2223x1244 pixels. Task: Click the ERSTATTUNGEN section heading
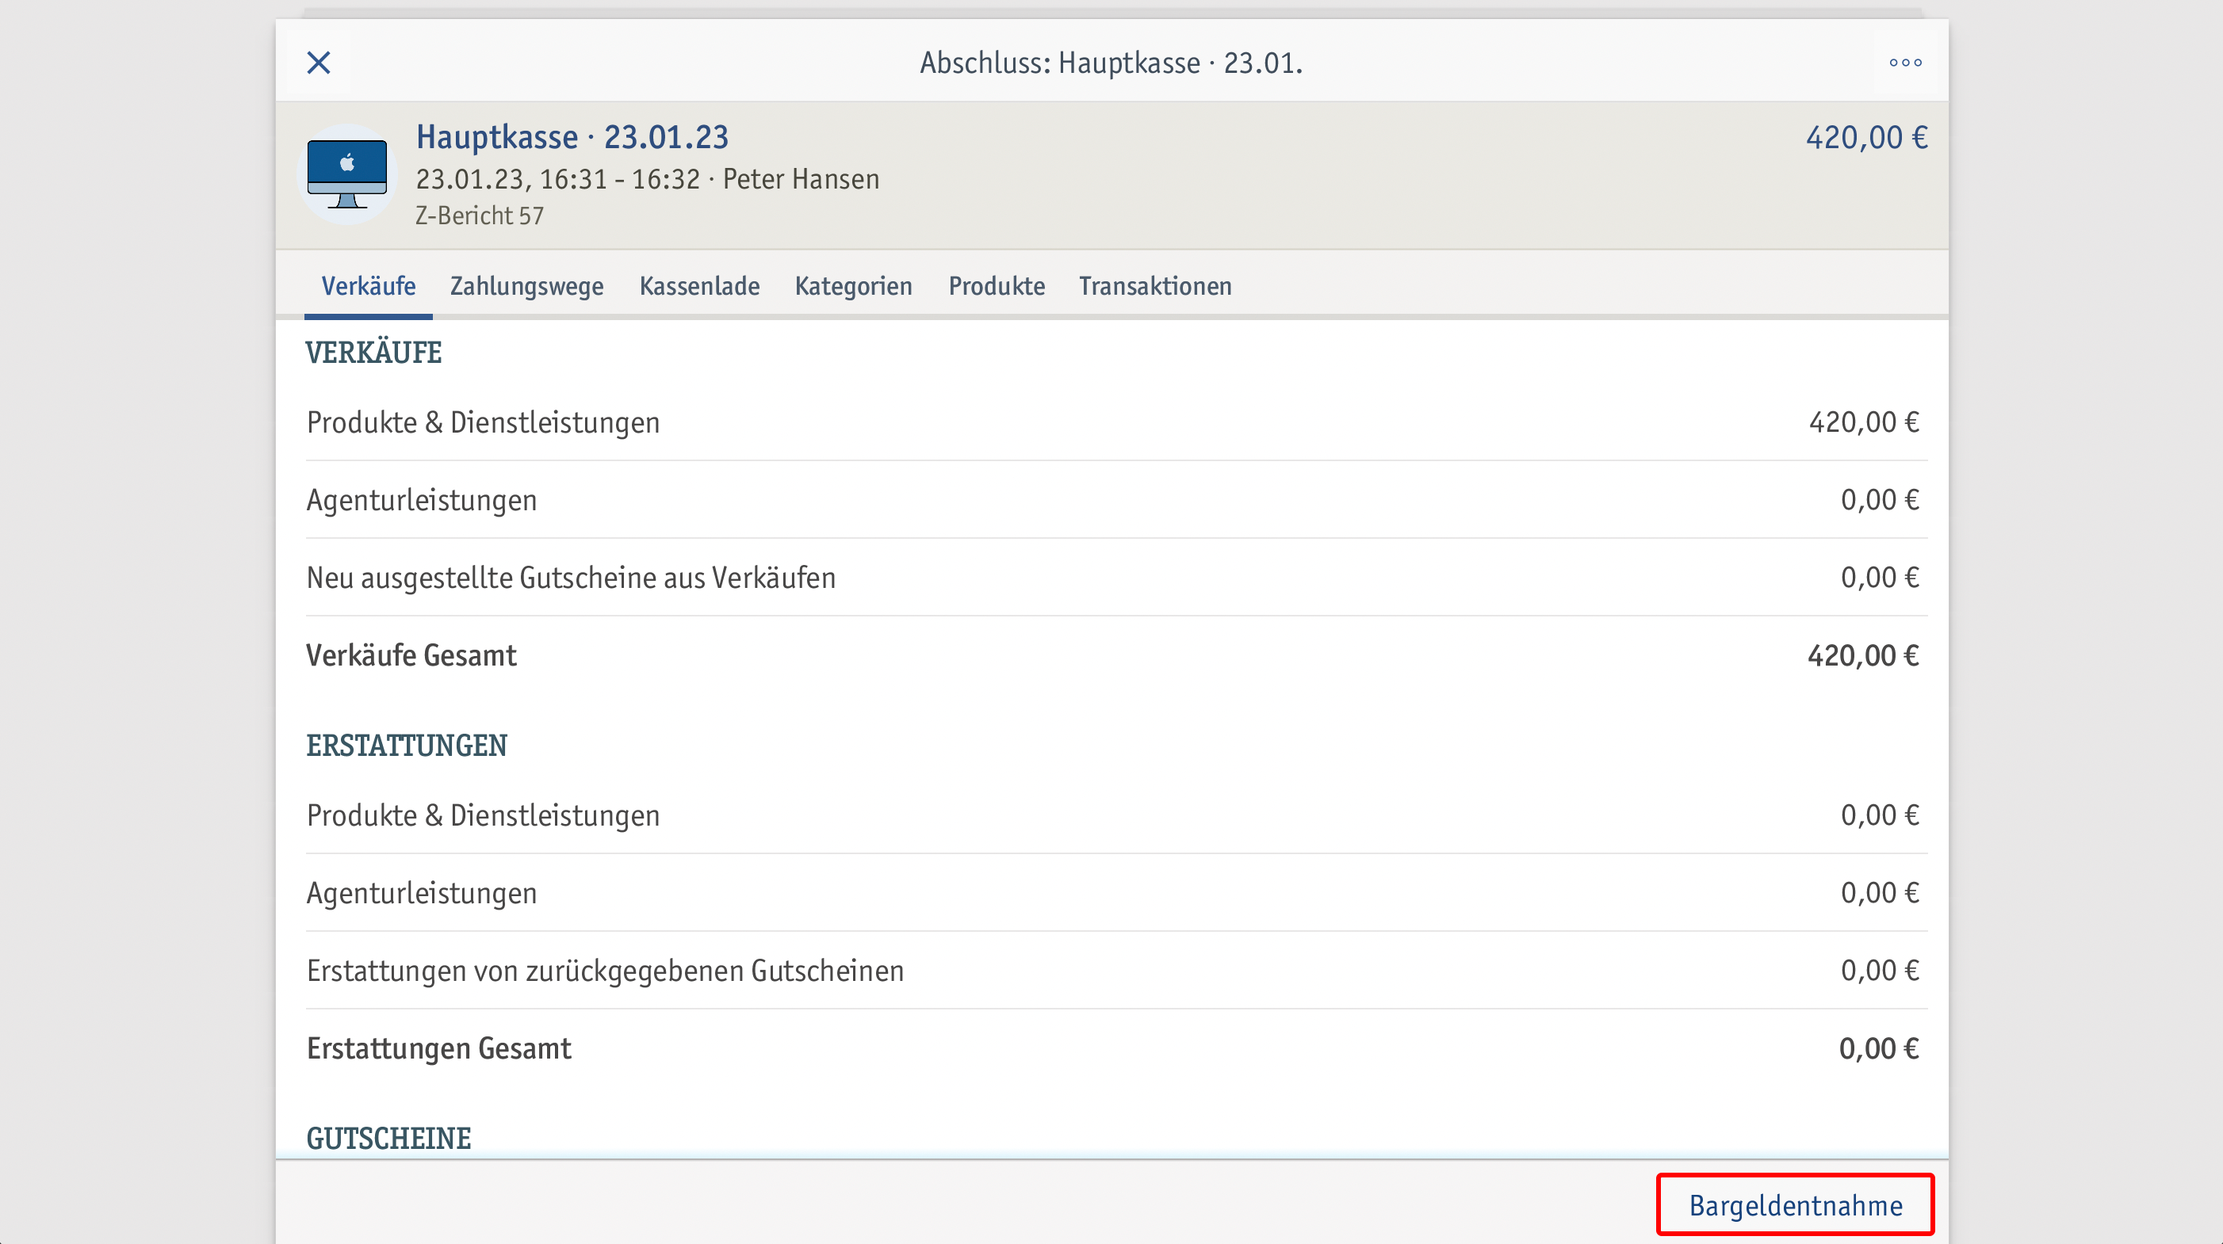tap(407, 746)
